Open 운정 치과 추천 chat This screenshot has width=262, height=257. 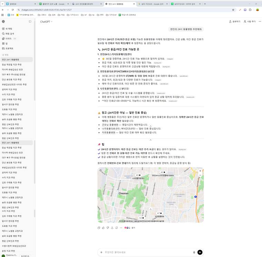[8, 251]
